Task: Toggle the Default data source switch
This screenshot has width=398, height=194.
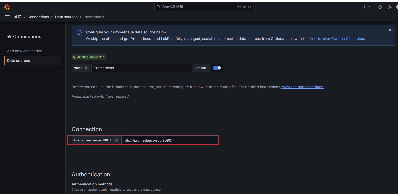Action: click(217, 68)
